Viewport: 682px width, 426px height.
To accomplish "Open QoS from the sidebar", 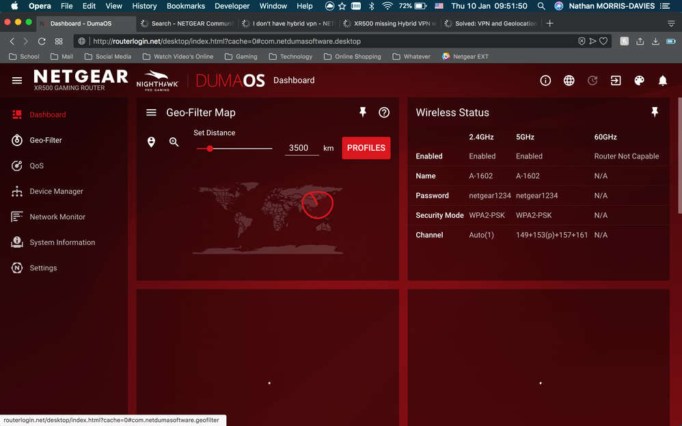I will coord(38,165).
